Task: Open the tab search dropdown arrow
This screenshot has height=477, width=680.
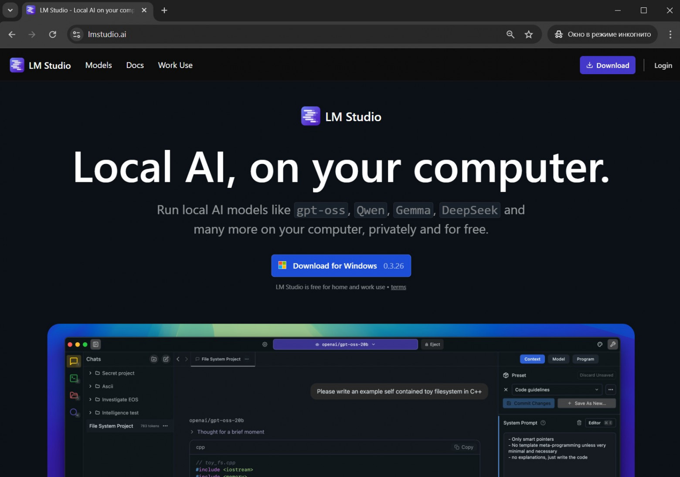Action: tap(10, 10)
